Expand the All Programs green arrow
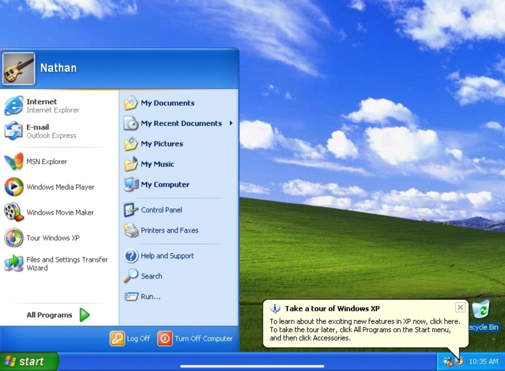 point(85,315)
